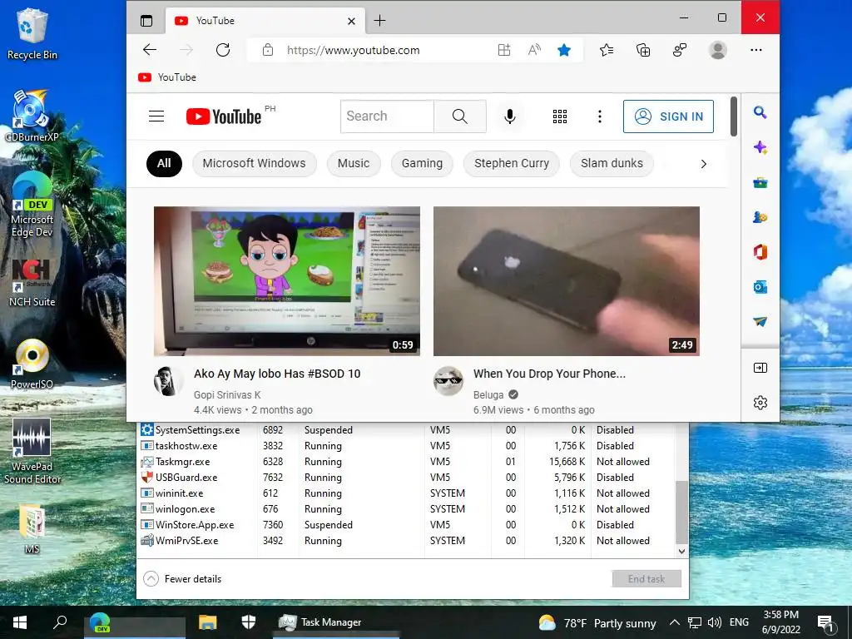Open YouTube hamburger guide menu
The height and width of the screenshot is (639, 852).
click(x=156, y=116)
